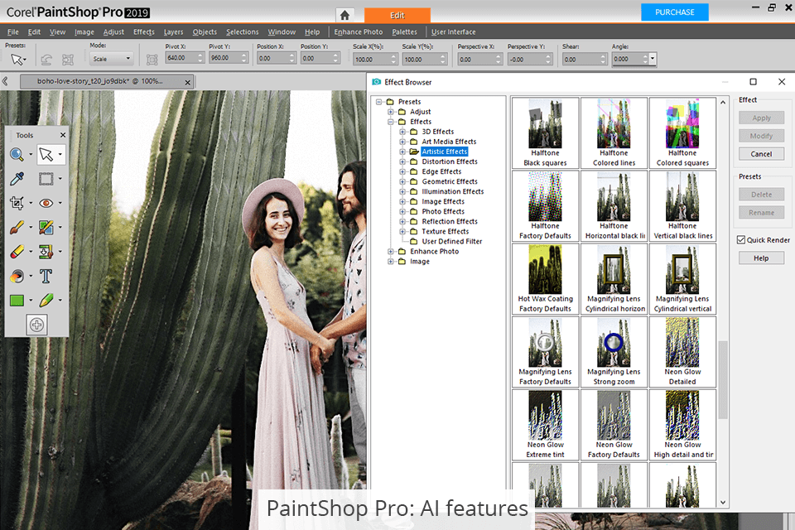Click the PURCHASE button

(674, 12)
